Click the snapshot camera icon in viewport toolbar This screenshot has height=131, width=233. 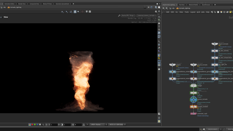click(x=90, y=12)
